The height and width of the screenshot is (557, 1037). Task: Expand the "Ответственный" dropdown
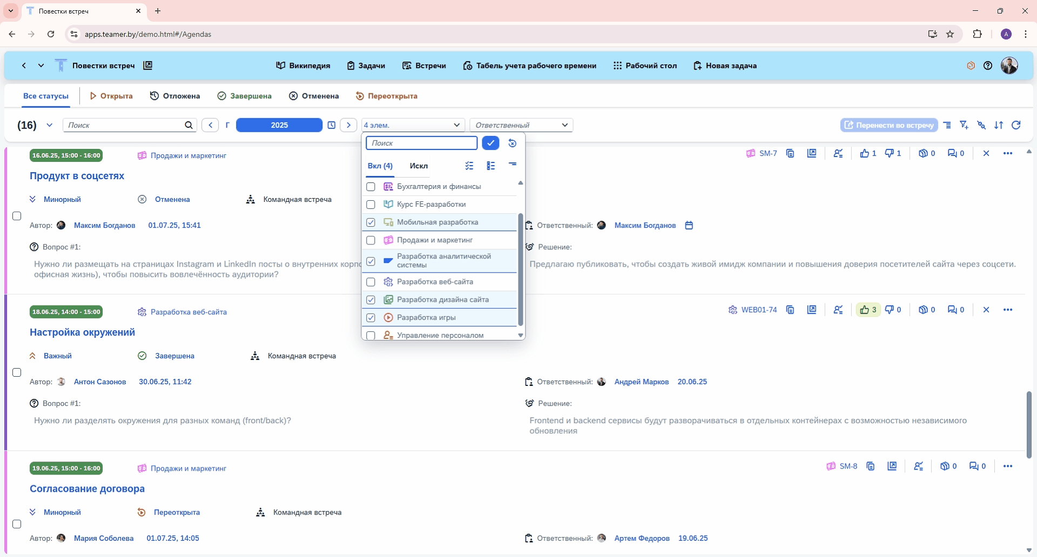tap(564, 125)
